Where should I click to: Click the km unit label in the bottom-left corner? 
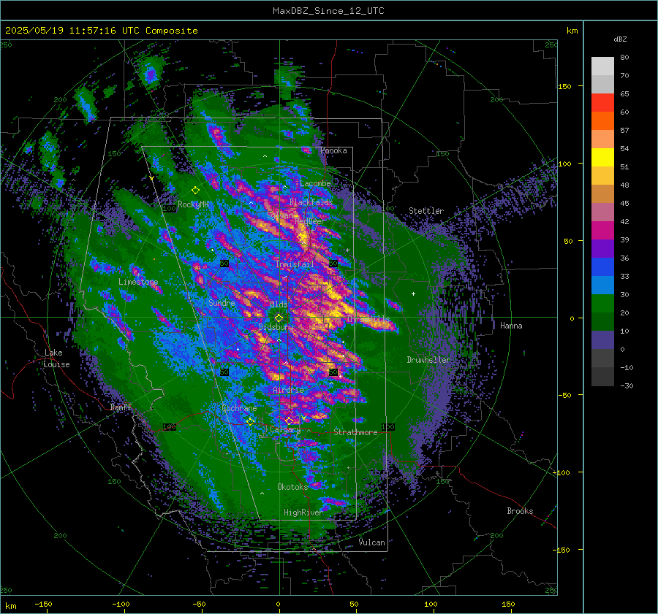click(10, 606)
